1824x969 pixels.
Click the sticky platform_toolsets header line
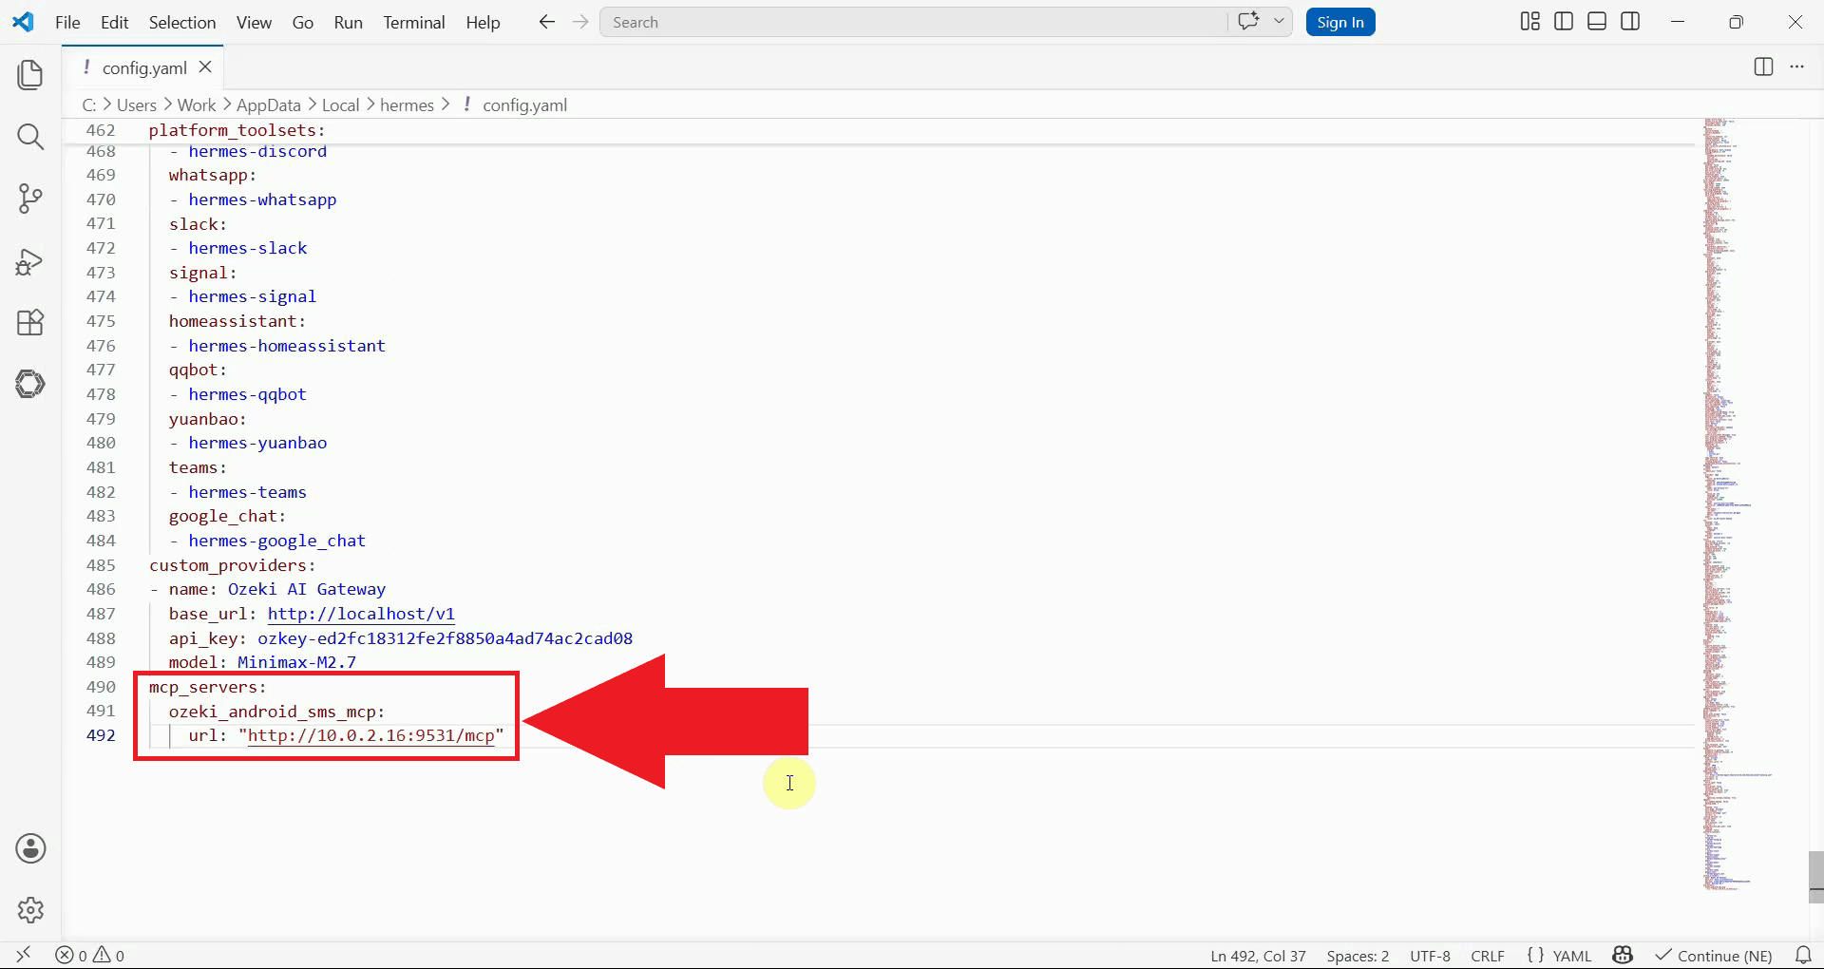pyautogui.click(x=237, y=130)
